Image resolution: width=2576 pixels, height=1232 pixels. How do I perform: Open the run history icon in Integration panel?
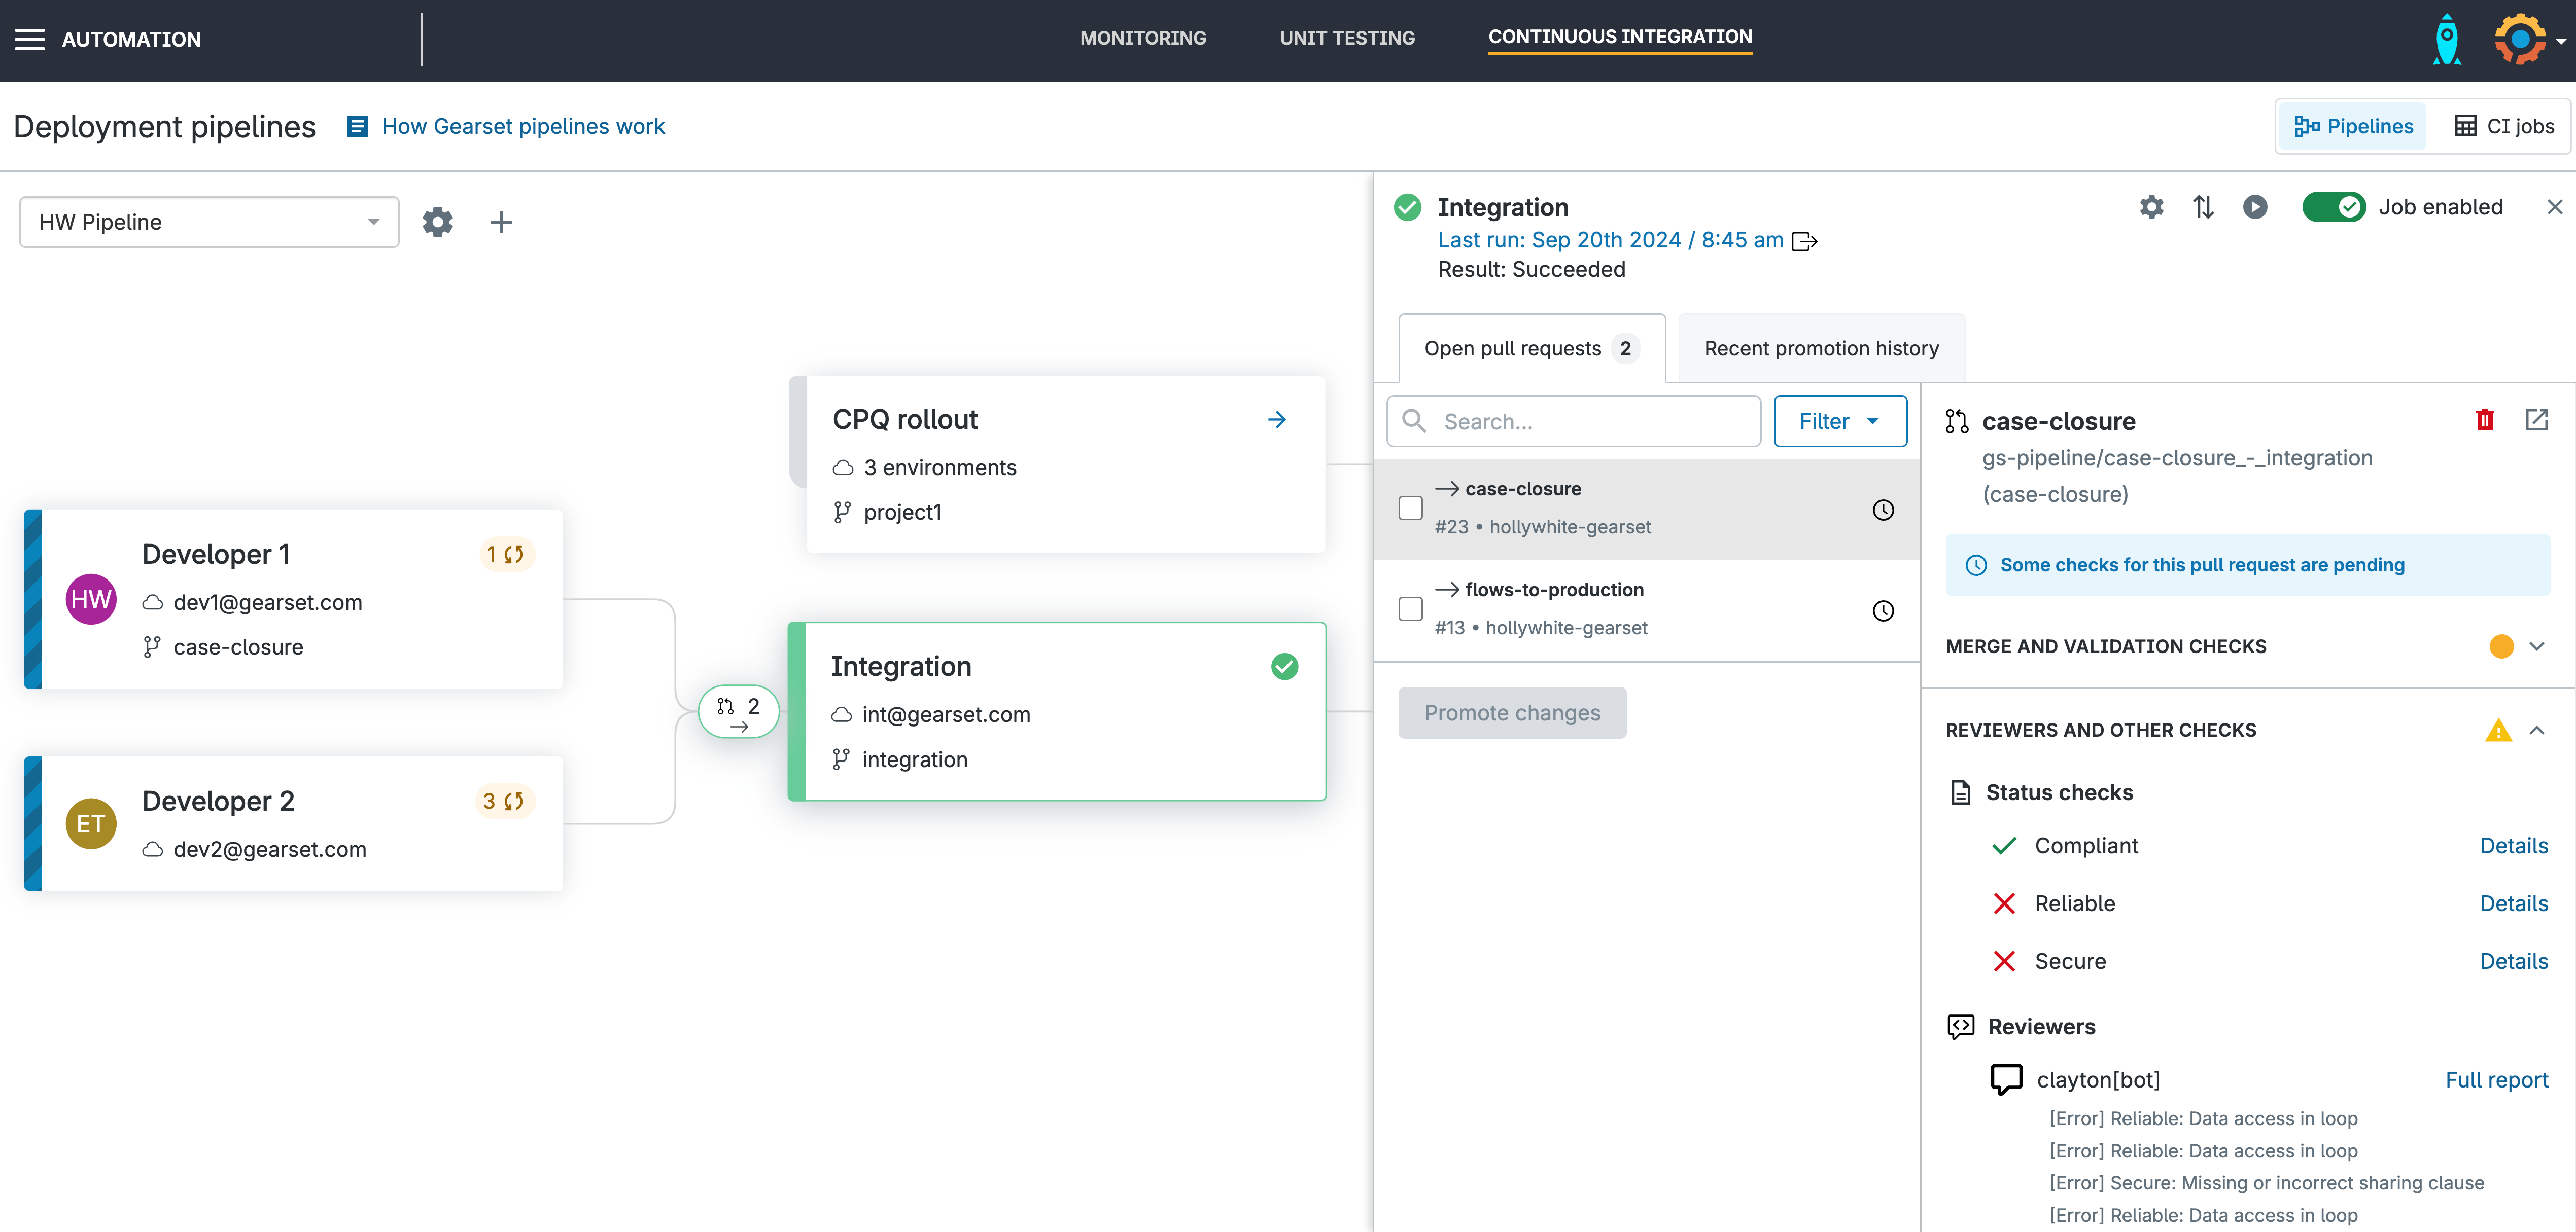click(x=2204, y=207)
